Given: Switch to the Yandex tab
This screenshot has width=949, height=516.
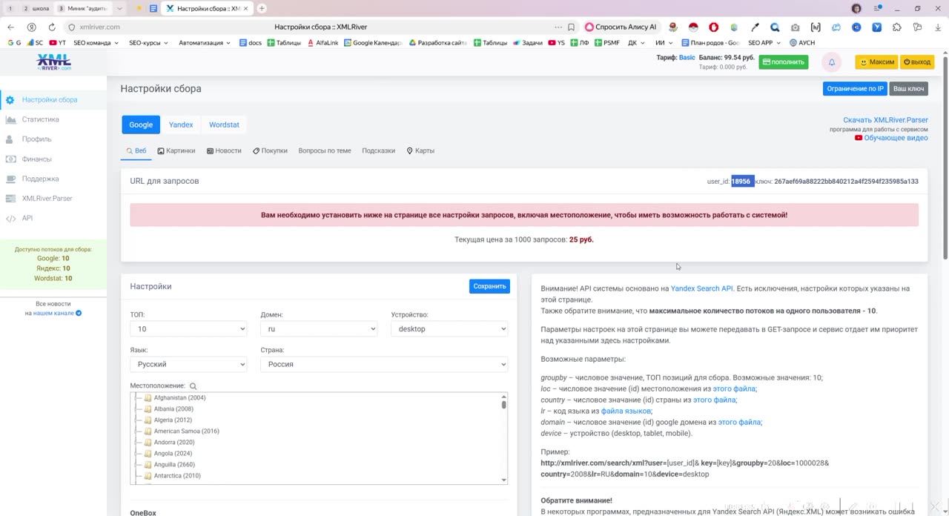Looking at the screenshot, I should (181, 125).
